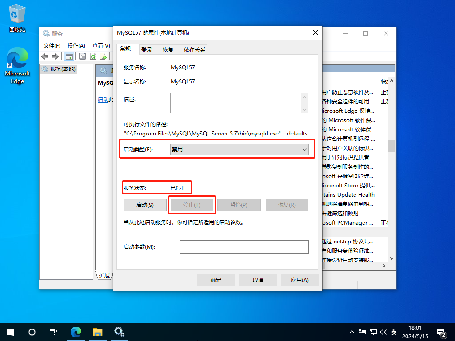The height and width of the screenshot is (341, 455).
Task: Toggle show/hide console tree toolbar icon
Action: [x=69, y=56]
